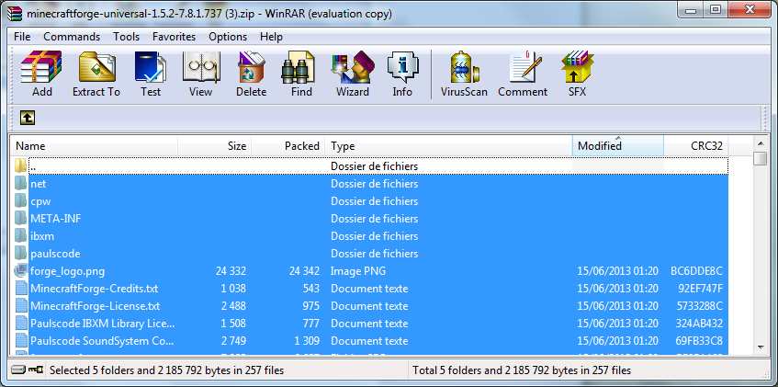This screenshot has width=778, height=387.
Task: Click 'Image PNG' type cell
Action: [358, 271]
